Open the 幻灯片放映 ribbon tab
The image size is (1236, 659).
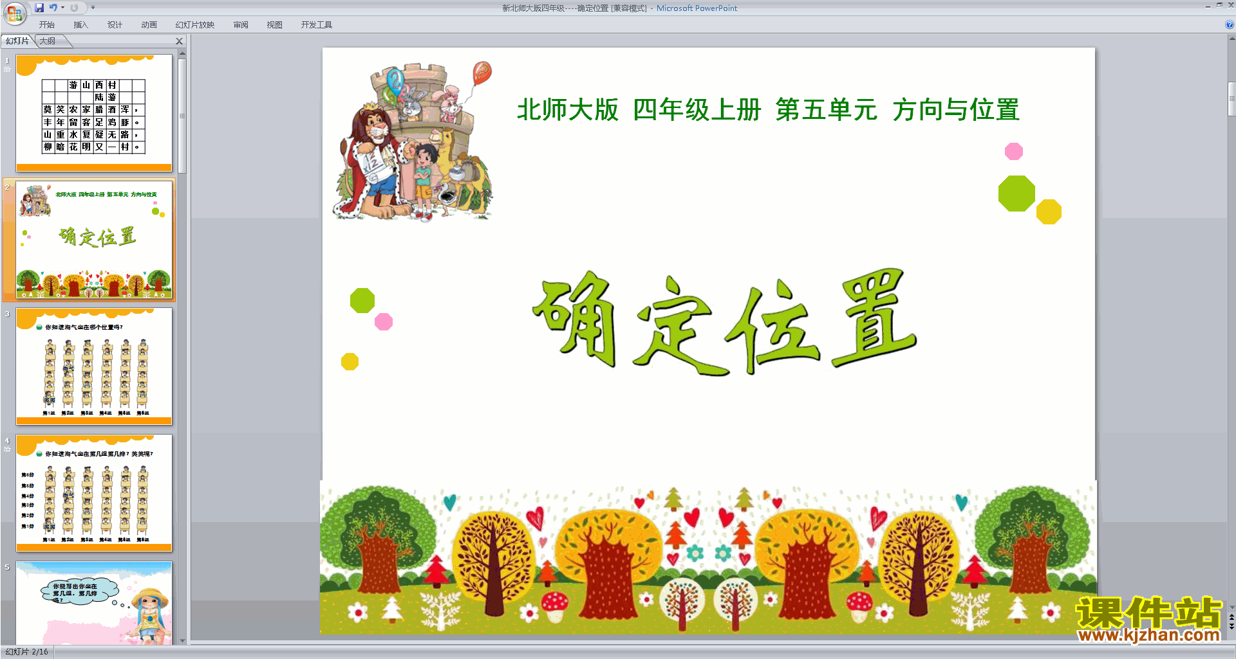(194, 25)
